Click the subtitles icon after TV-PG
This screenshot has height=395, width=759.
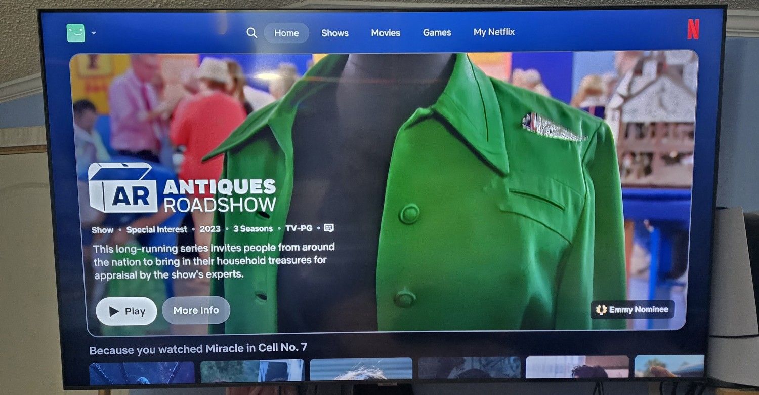coord(329,228)
